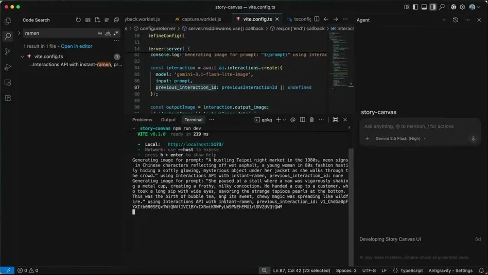This screenshot has height=275, width=488.
Task: Open localhost:5173 link in terminal
Action: coord(196,144)
